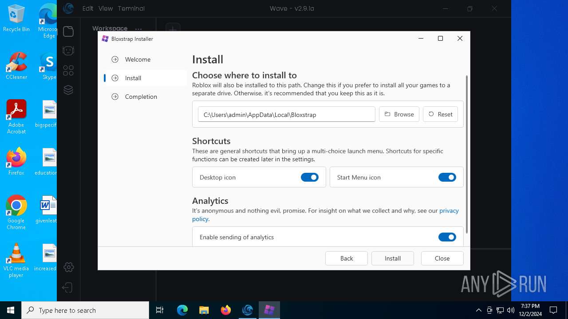Viewport: 568px width, 319px height.
Task: Click the Back button
Action: (347, 258)
